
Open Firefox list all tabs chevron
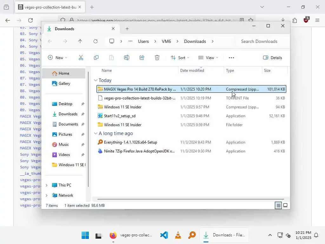262,7
